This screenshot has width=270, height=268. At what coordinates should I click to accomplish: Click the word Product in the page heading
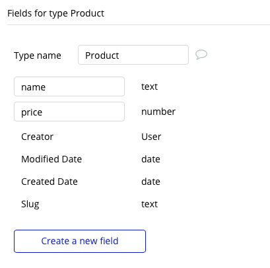[x=87, y=13]
